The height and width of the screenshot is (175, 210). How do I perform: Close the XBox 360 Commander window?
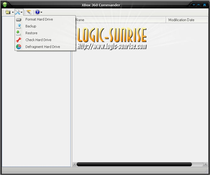click(204, 5)
